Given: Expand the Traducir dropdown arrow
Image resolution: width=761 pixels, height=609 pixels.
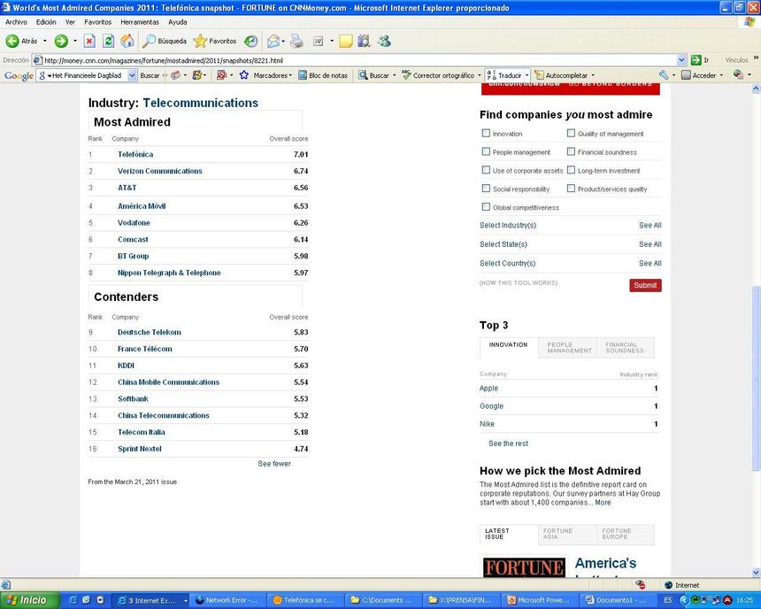Looking at the screenshot, I should (528, 75).
